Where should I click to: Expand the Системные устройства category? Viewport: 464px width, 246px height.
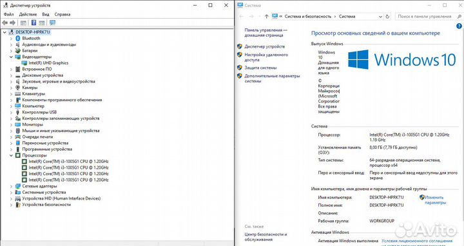pos(11,192)
